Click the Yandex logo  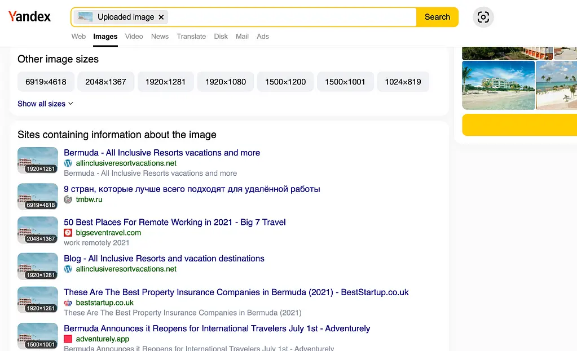[29, 17]
